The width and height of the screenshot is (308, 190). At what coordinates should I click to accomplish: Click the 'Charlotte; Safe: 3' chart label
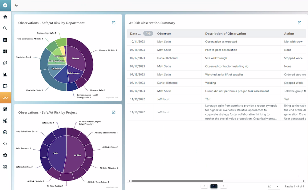click(34, 90)
